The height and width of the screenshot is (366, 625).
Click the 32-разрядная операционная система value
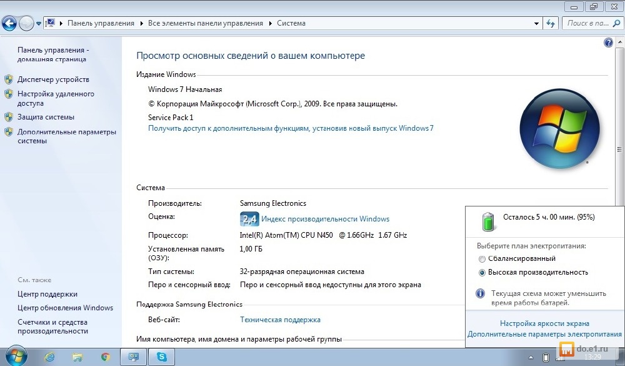tap(302, 272)
